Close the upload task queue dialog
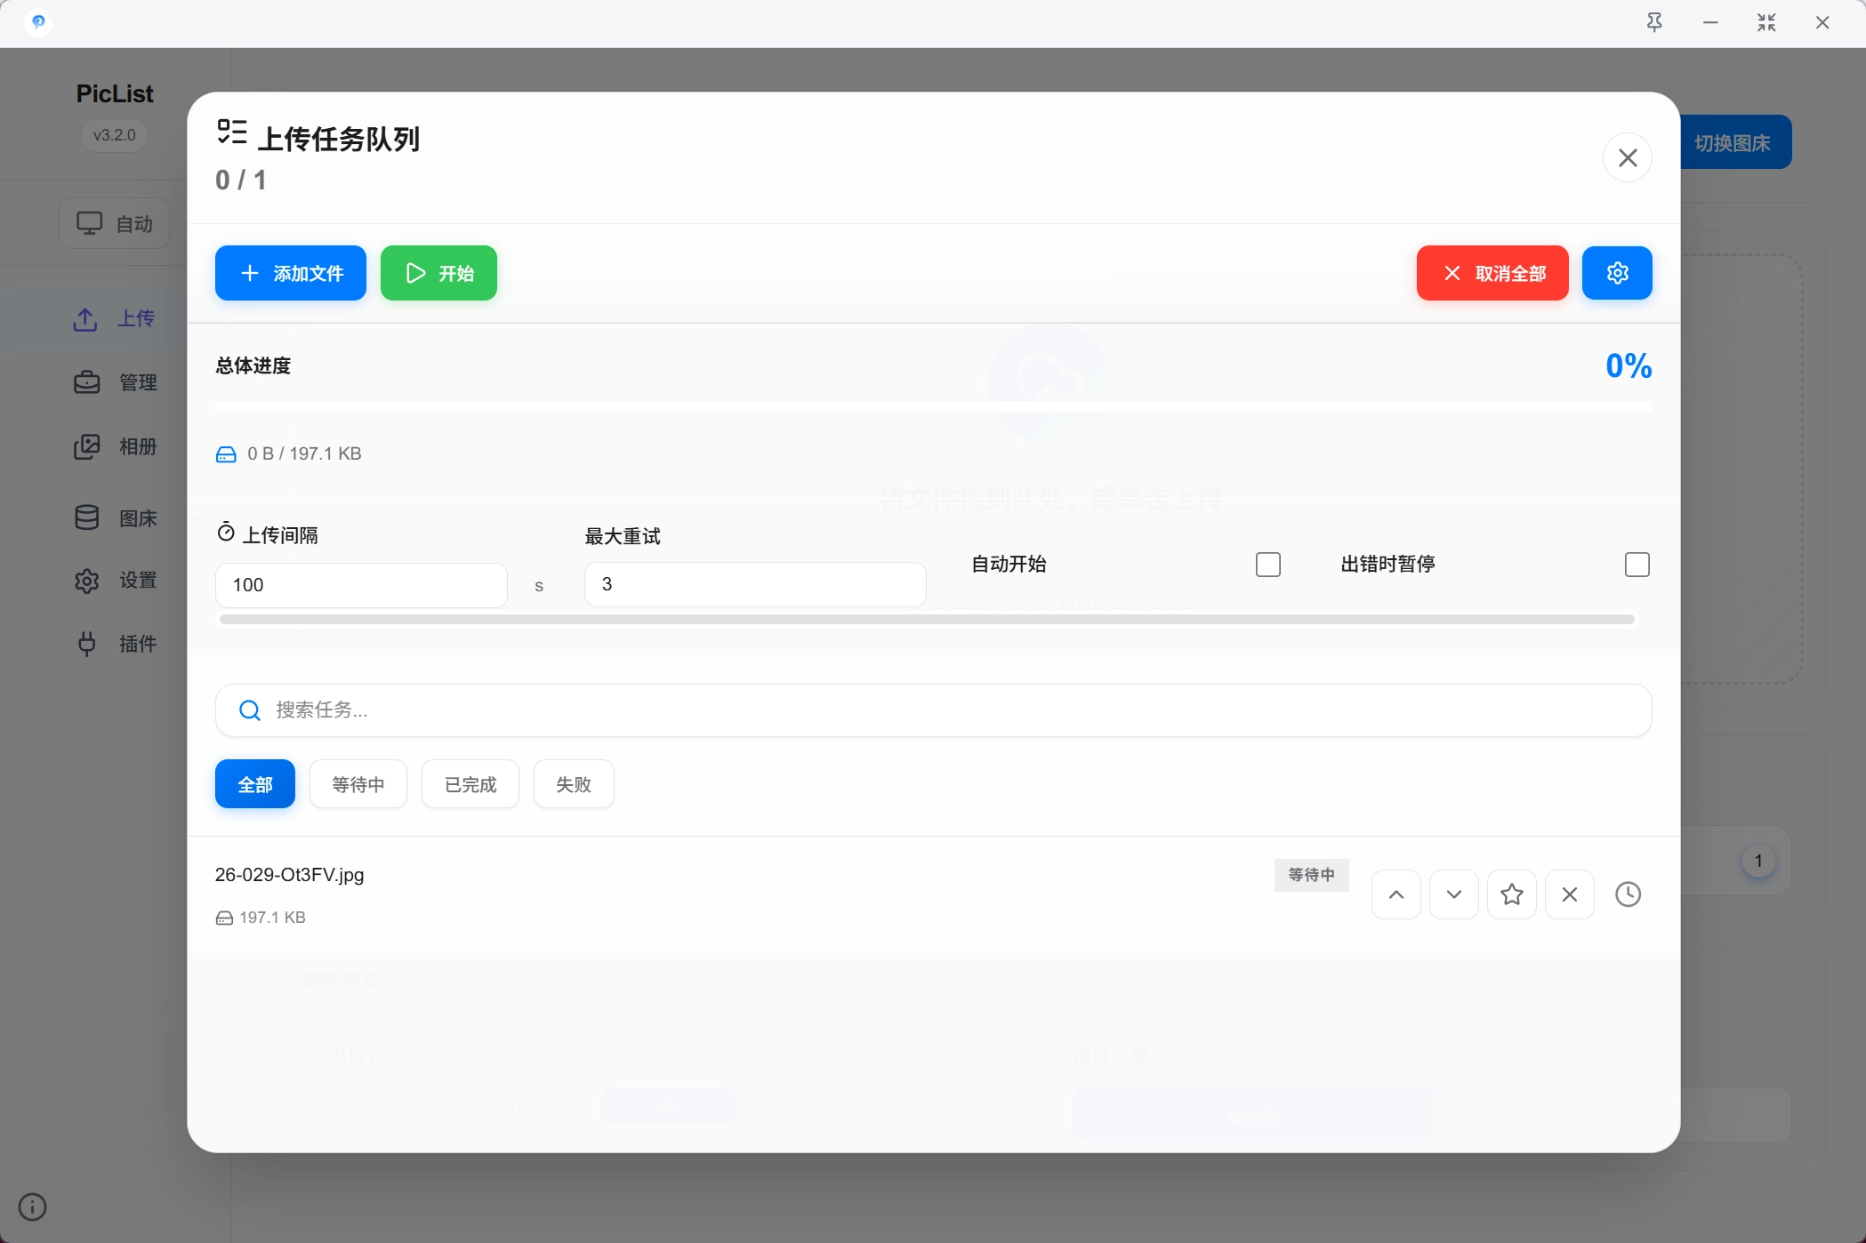The height and width of the screenshot is (1243, 1866). click(1627, 157)
